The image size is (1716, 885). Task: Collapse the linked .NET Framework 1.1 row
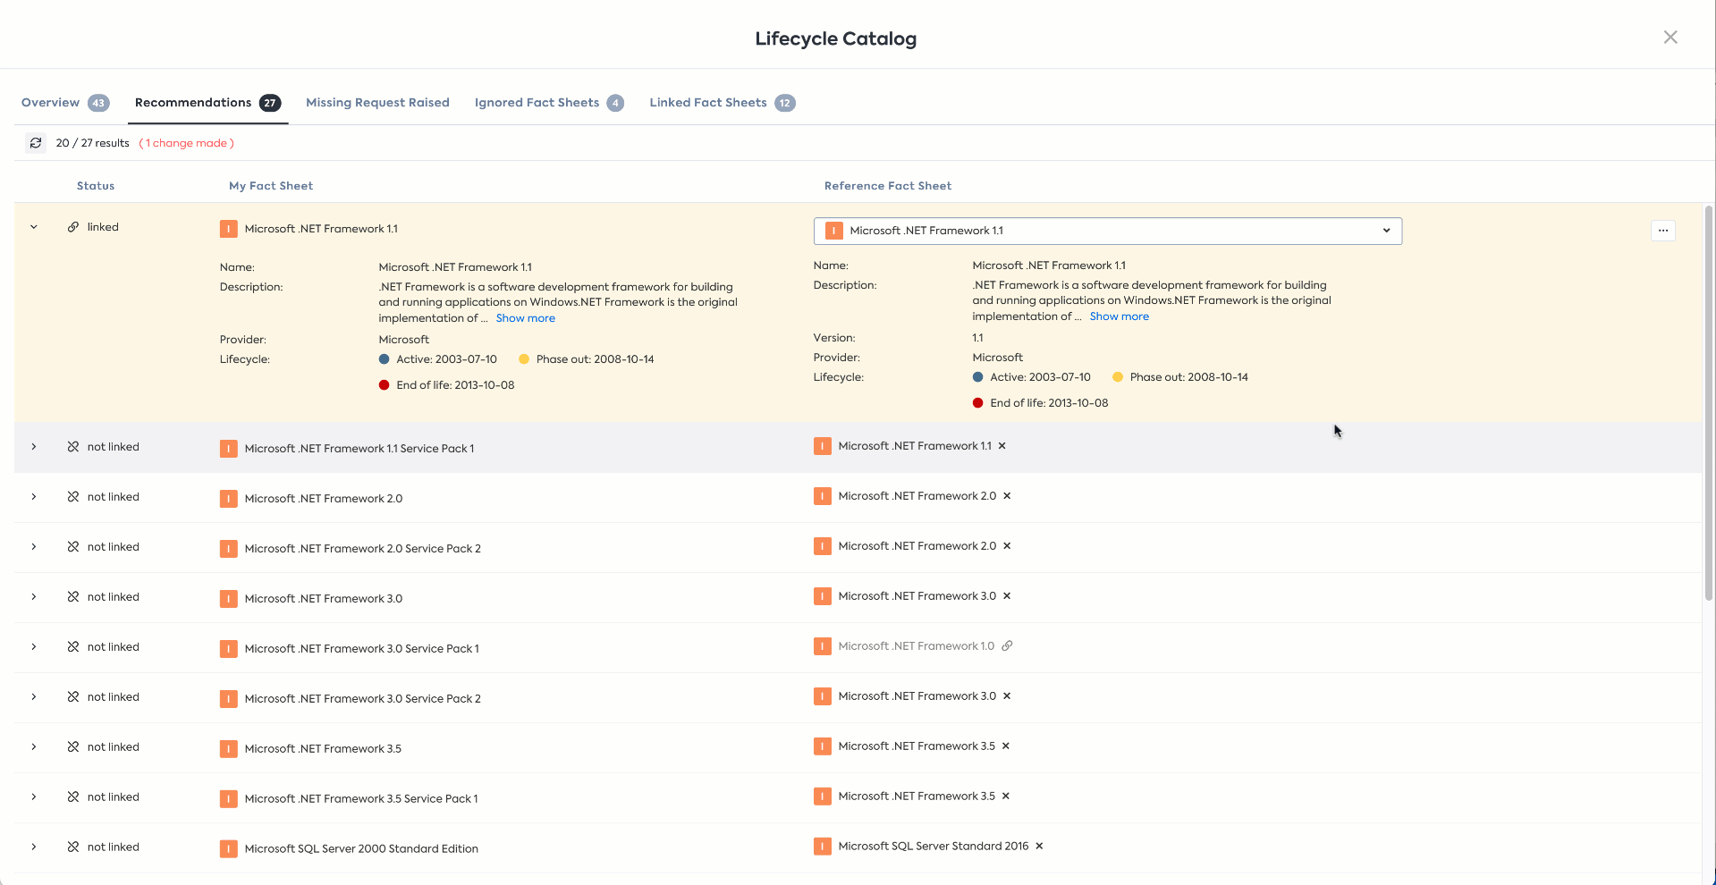point(34,227)
